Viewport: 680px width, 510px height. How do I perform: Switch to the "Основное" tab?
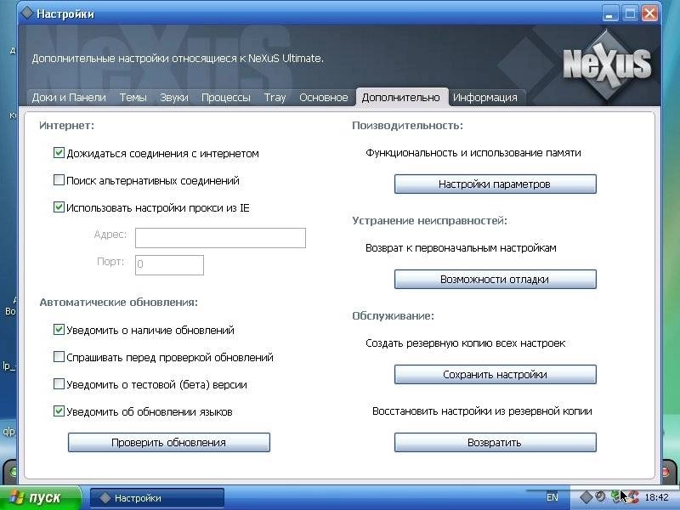(324, 98)
